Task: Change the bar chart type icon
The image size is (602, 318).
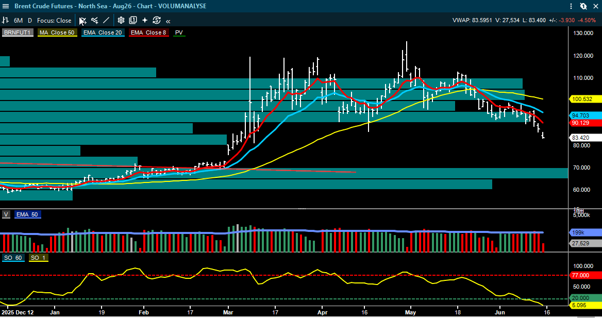Action: point(5,20)
